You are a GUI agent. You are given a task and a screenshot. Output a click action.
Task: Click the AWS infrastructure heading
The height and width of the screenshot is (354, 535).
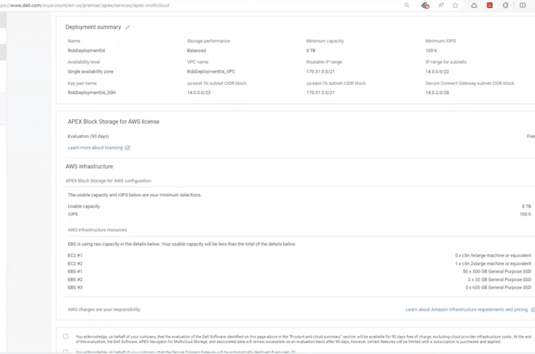pyautogui.click(x=89, y=167)
